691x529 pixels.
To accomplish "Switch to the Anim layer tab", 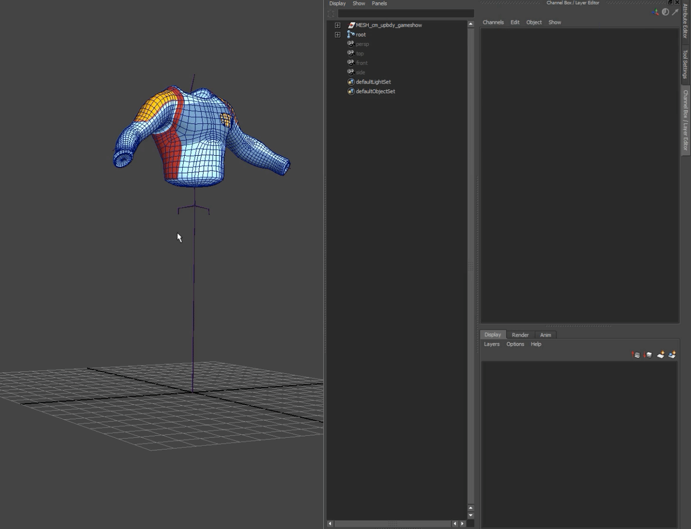I will pos(546,335).
